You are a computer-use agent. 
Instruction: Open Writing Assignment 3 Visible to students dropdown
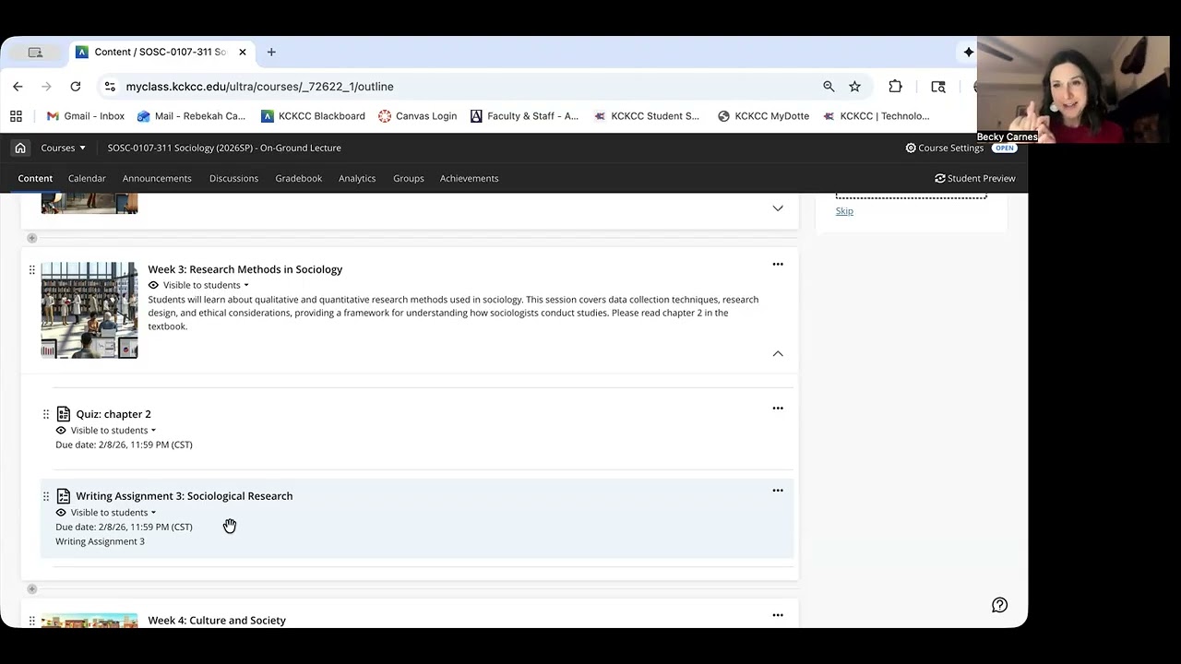[113, 513]
